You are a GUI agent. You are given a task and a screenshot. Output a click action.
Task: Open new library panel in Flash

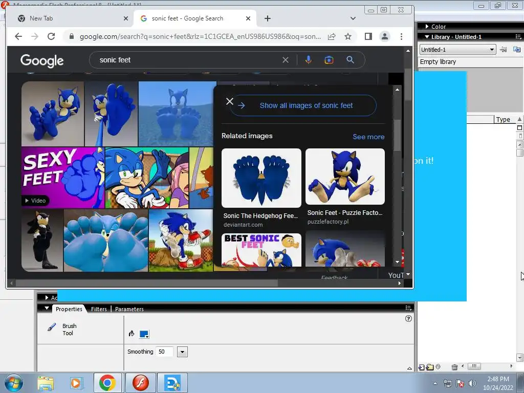pyautogui.click(x=517, y=50)
